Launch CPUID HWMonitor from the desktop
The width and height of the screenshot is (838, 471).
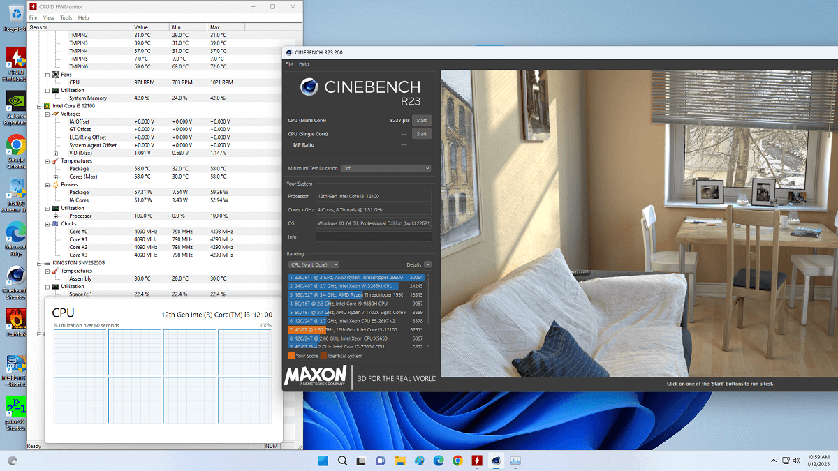coord(15,63)
